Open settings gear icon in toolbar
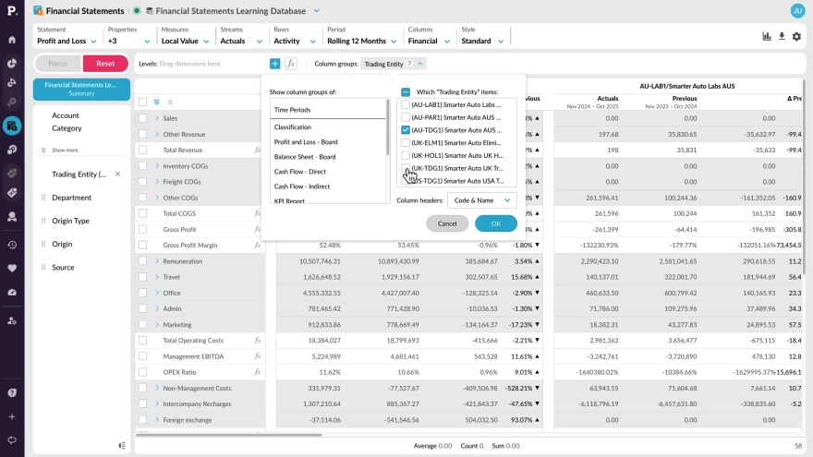The height and width of the screenshot is (457, 813). click(797, 36)
